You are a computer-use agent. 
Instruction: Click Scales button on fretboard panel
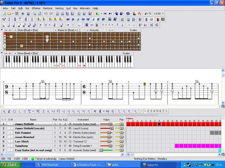tap(134, 30)
